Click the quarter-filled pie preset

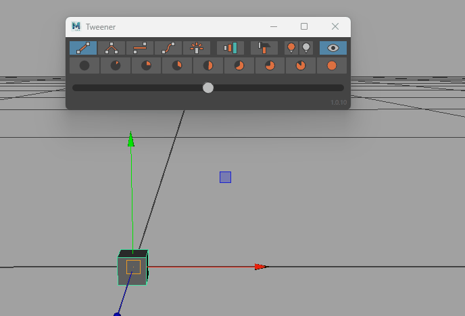pos(146,65)
